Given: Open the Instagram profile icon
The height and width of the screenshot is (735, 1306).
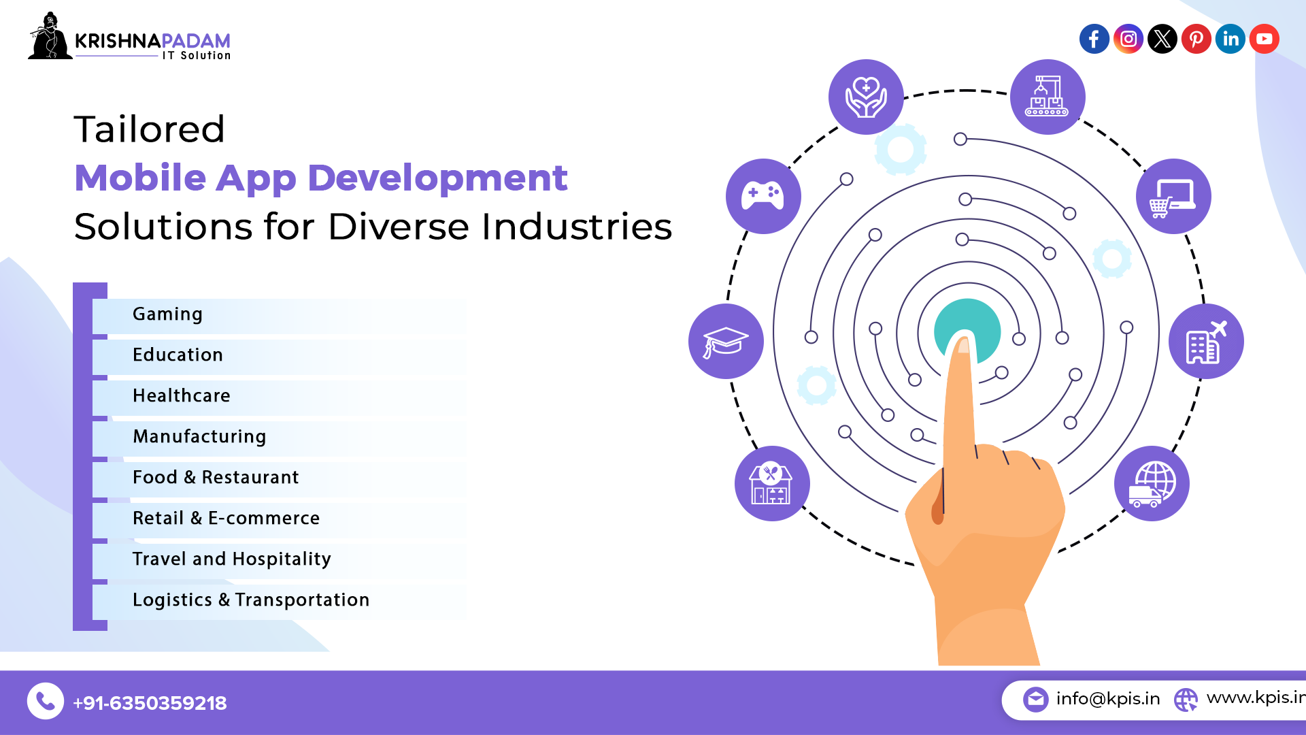Looking at the screenshot, I should [1126, 39].
